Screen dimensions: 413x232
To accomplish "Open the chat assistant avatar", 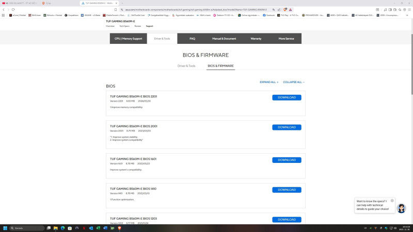I will point(401,208).
